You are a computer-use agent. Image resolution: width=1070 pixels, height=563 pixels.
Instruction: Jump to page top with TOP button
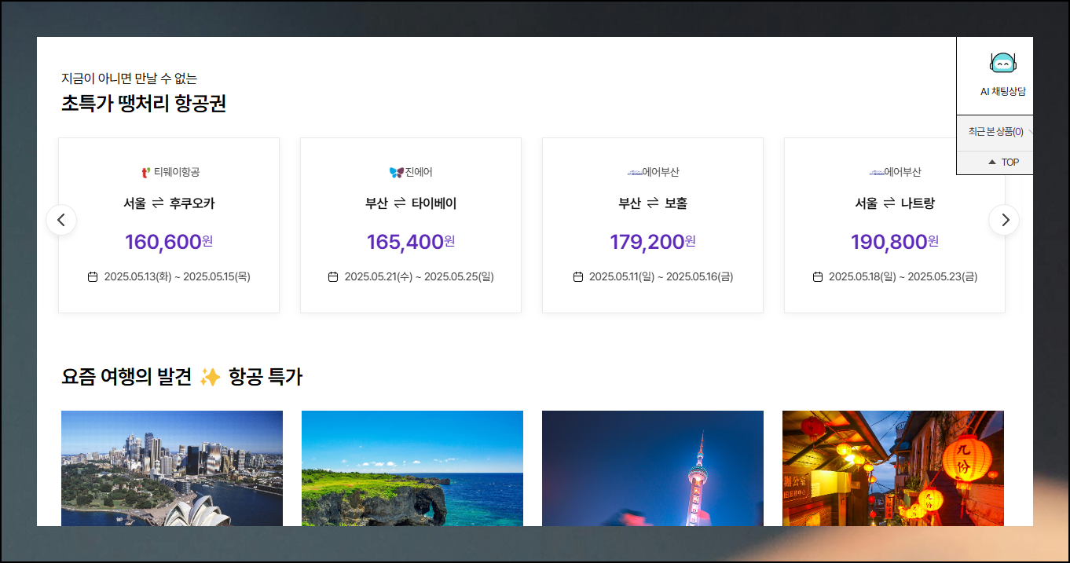pos(995,163)
